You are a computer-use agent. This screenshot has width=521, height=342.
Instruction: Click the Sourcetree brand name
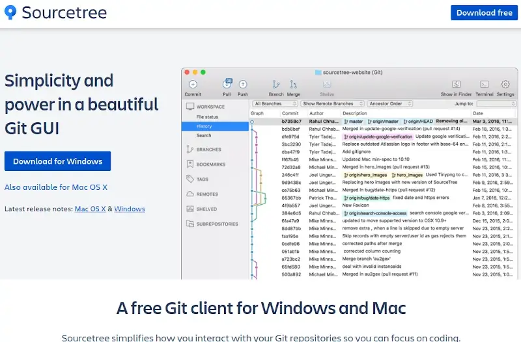[64, 12]
